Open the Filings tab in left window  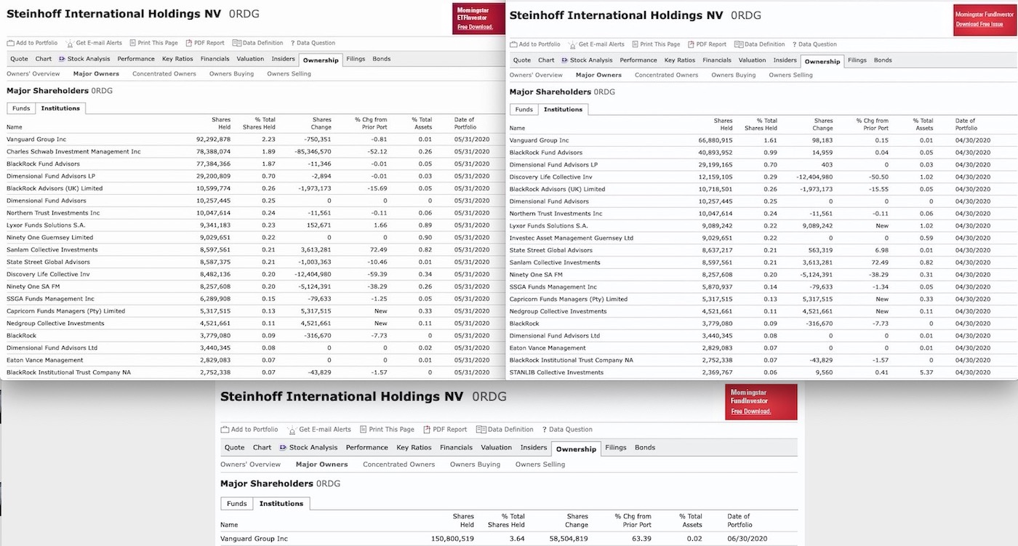[x=356, y=59]
